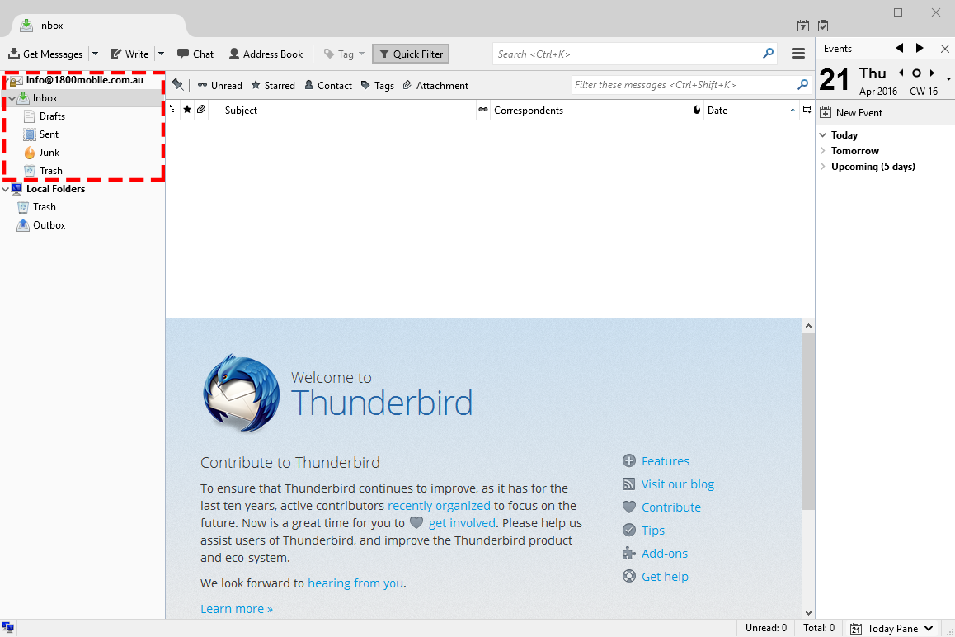Open the Features link
The height and width of the screenshot is (637, 955).
(665, 461)
